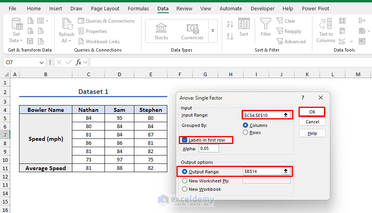The height and width of the screenshot is (213, 372).
Task: Close the Anova Single Factor dialog
Action: point(321,98)
